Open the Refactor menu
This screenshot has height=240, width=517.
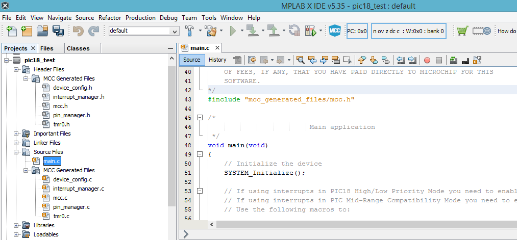110,18
